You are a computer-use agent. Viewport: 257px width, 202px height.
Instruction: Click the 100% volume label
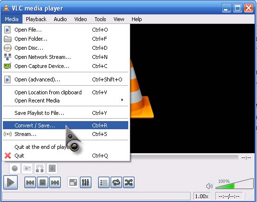click(x=223, y=181)
